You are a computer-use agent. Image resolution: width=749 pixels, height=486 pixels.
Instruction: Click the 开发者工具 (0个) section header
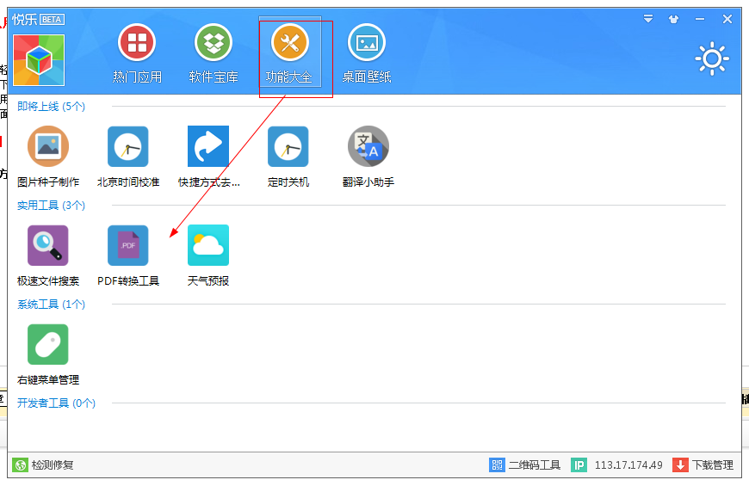point(56,403)
